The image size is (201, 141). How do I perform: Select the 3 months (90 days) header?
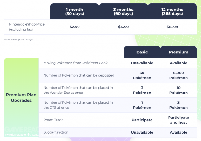click(123, 11)
